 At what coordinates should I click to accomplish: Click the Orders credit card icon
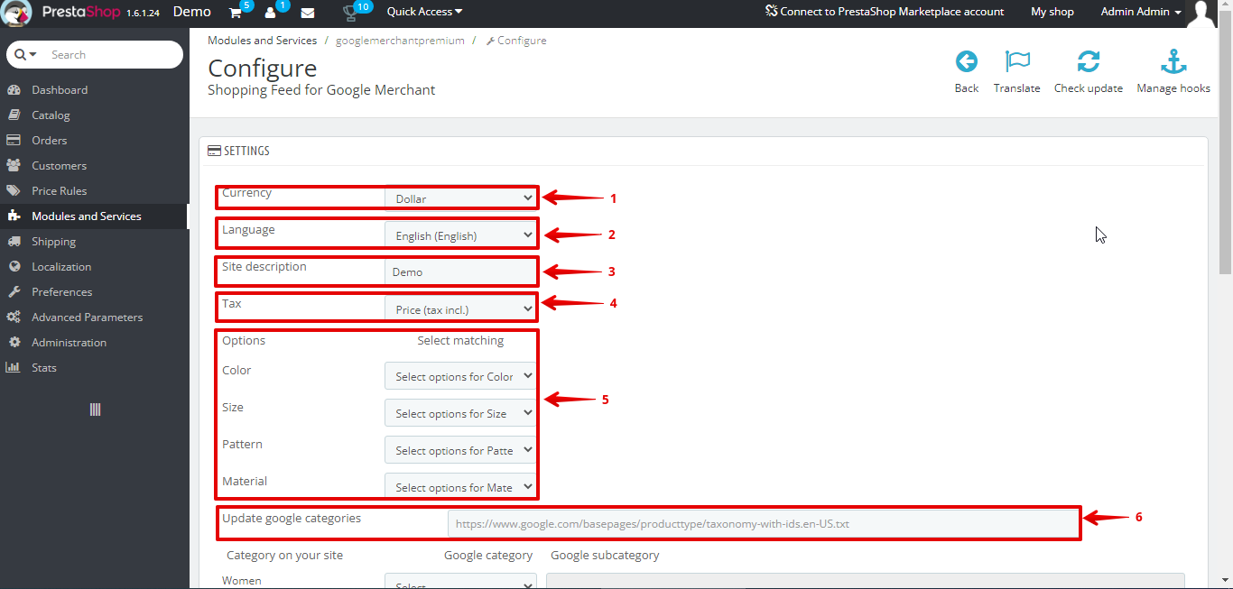click(x=14, y=141)
